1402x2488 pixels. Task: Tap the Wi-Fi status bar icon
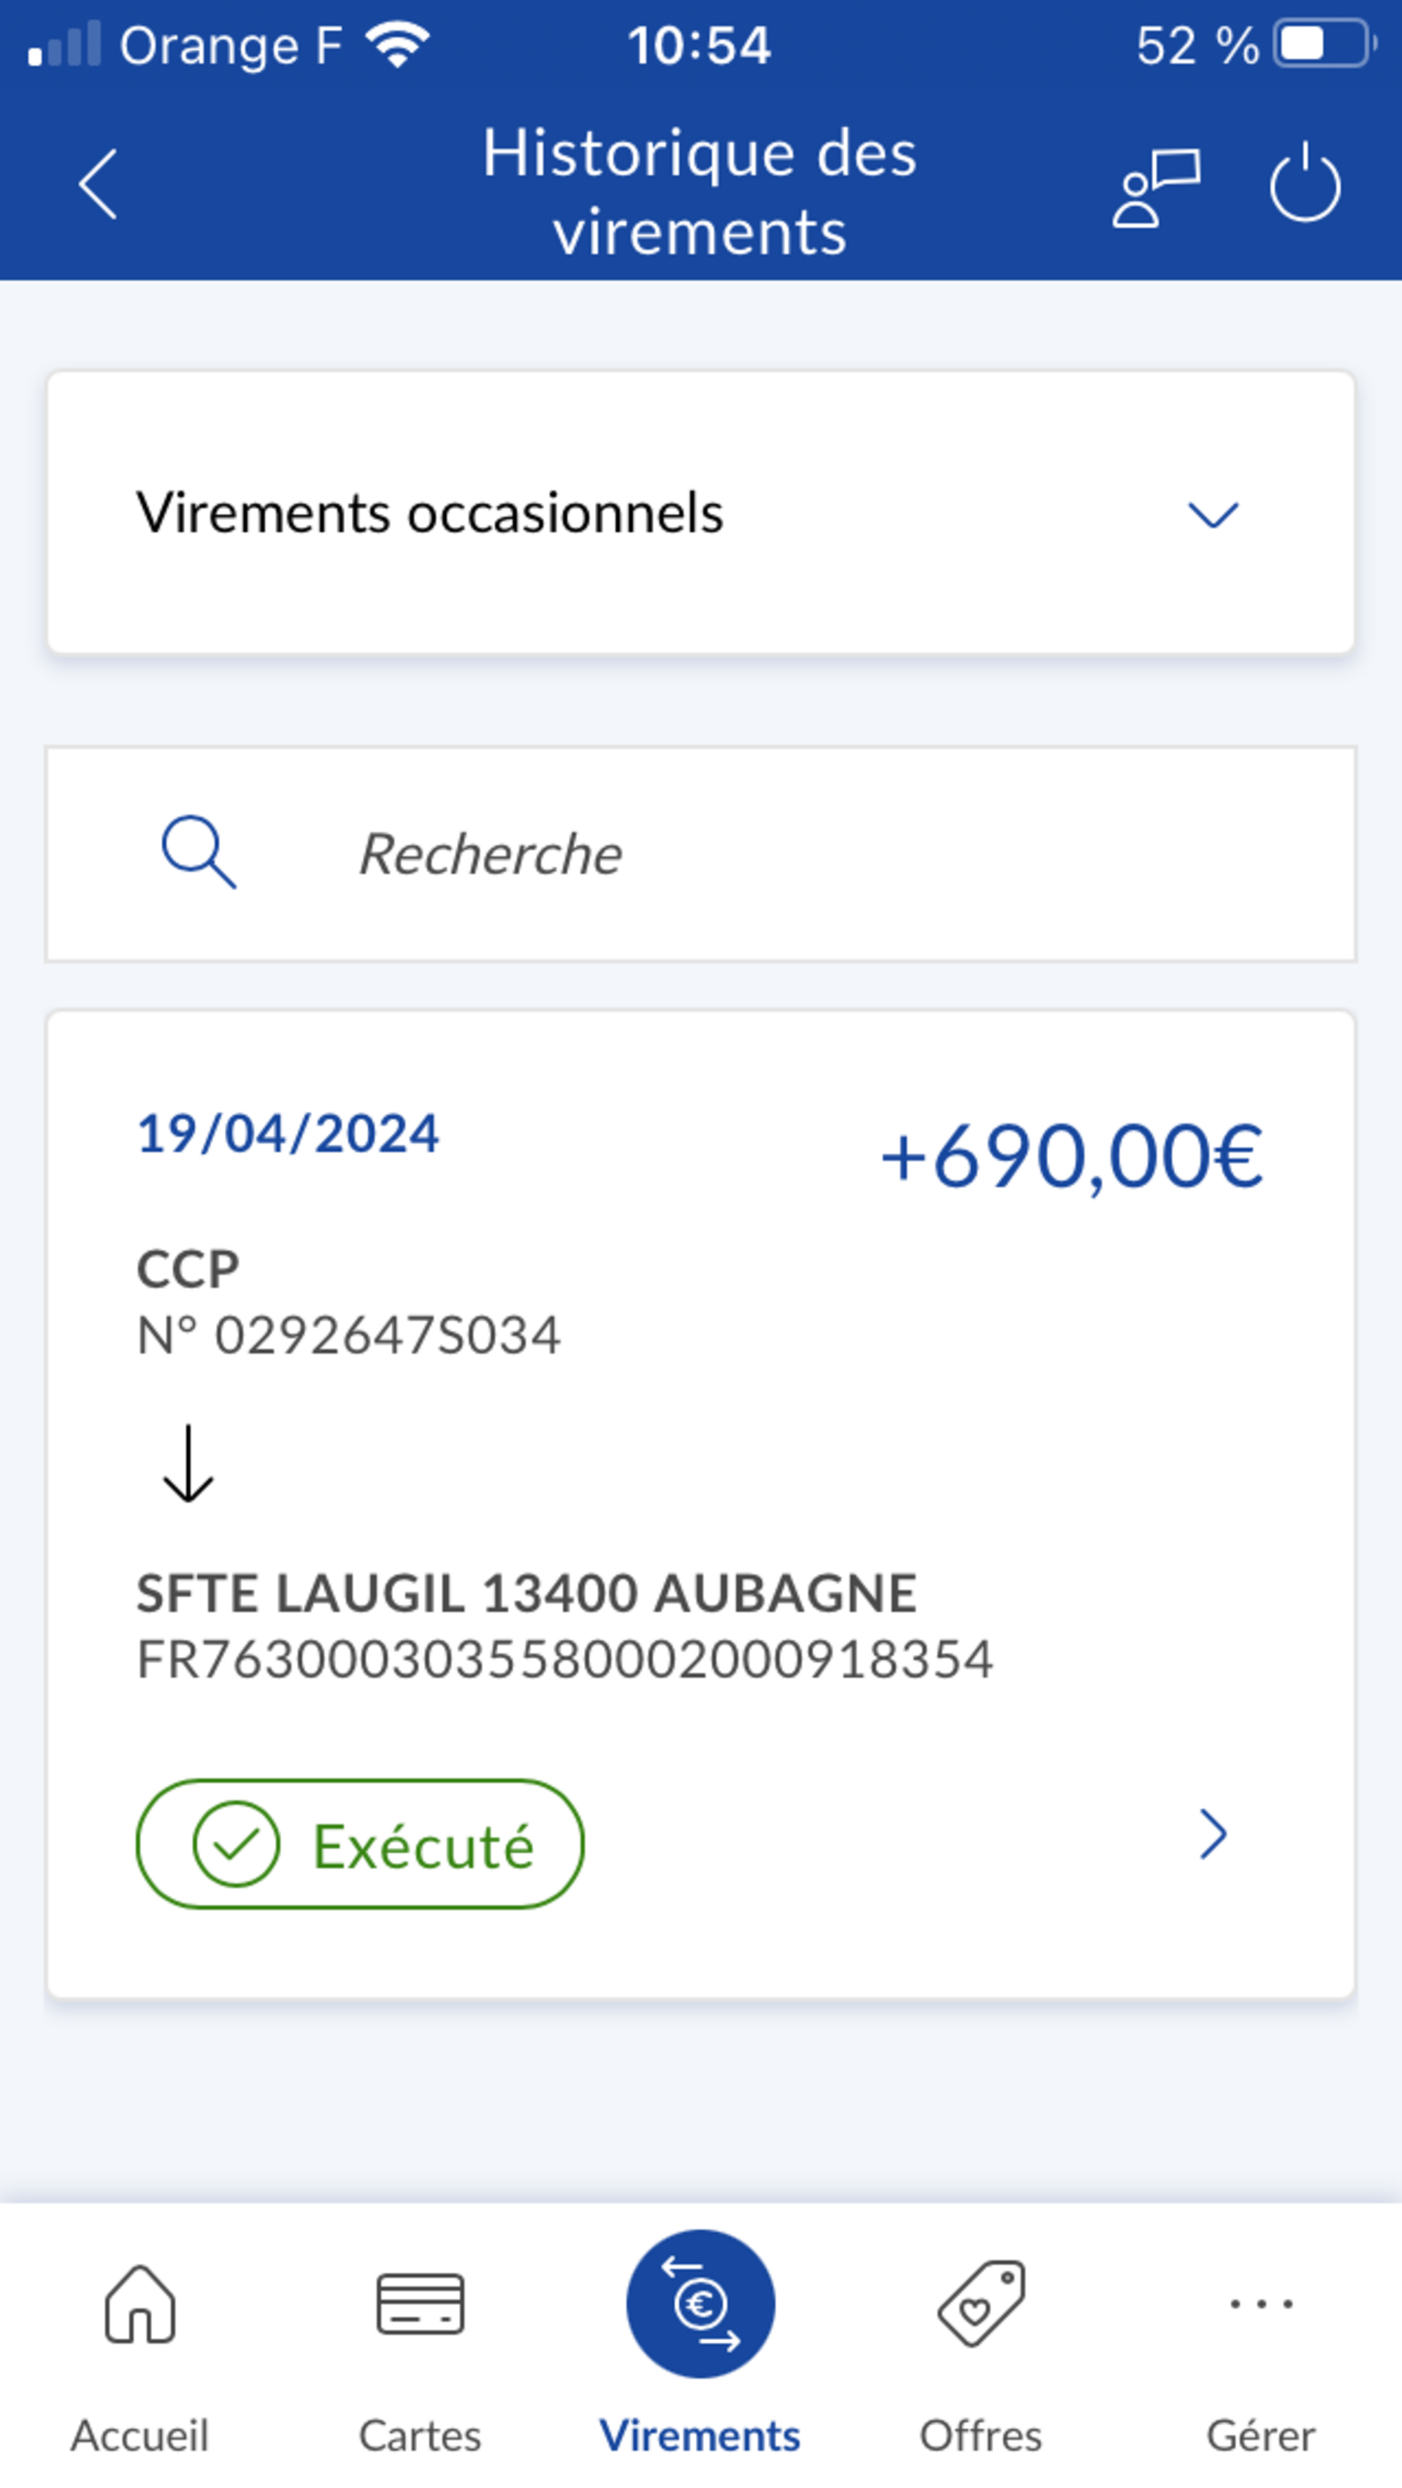397,46
